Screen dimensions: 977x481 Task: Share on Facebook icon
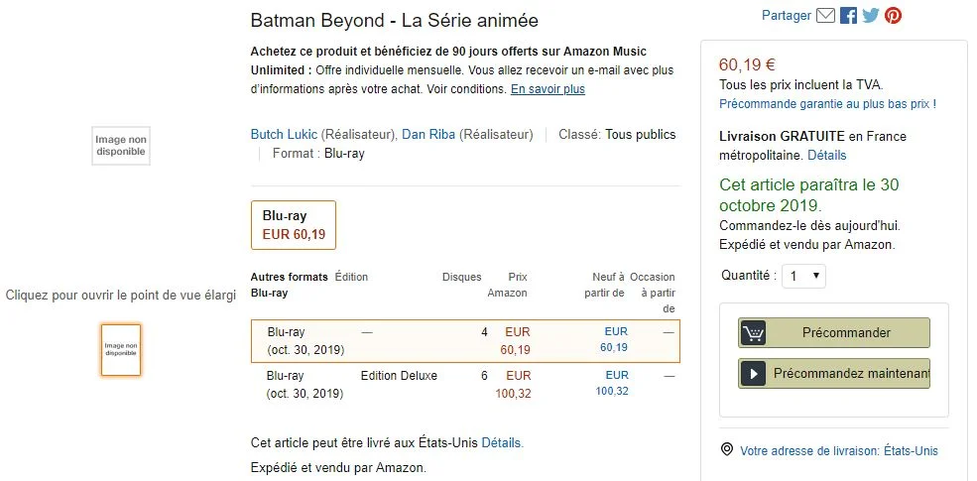[x=848, y=16]
